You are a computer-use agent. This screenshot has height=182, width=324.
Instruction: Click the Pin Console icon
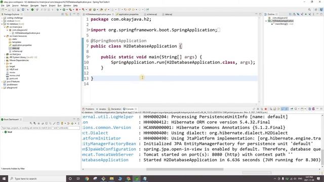[x=292, y=109]
